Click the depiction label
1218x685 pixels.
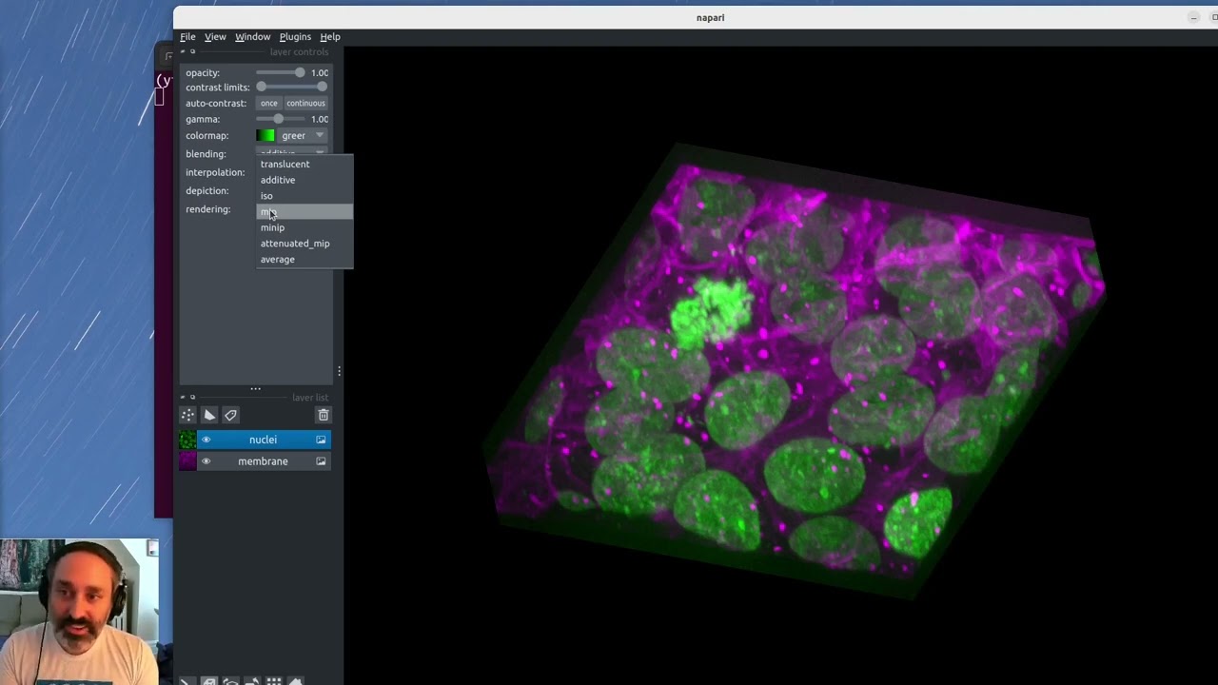pos(206,190)
